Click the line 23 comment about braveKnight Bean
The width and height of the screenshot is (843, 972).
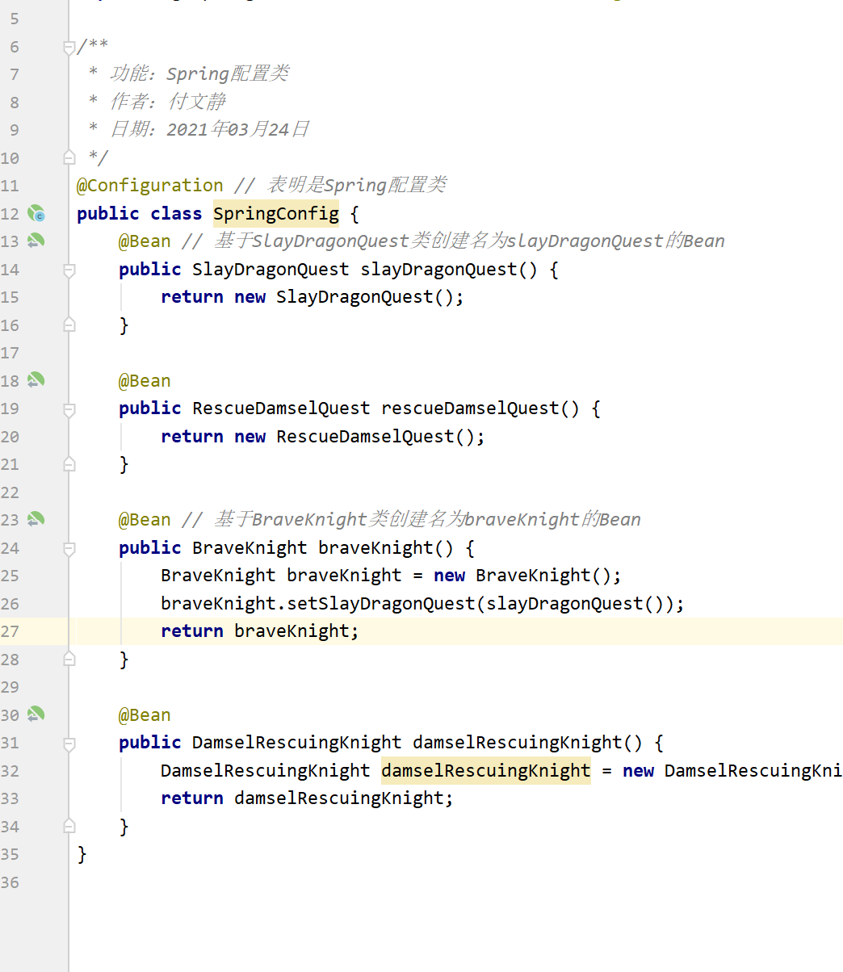coord(412,520)
